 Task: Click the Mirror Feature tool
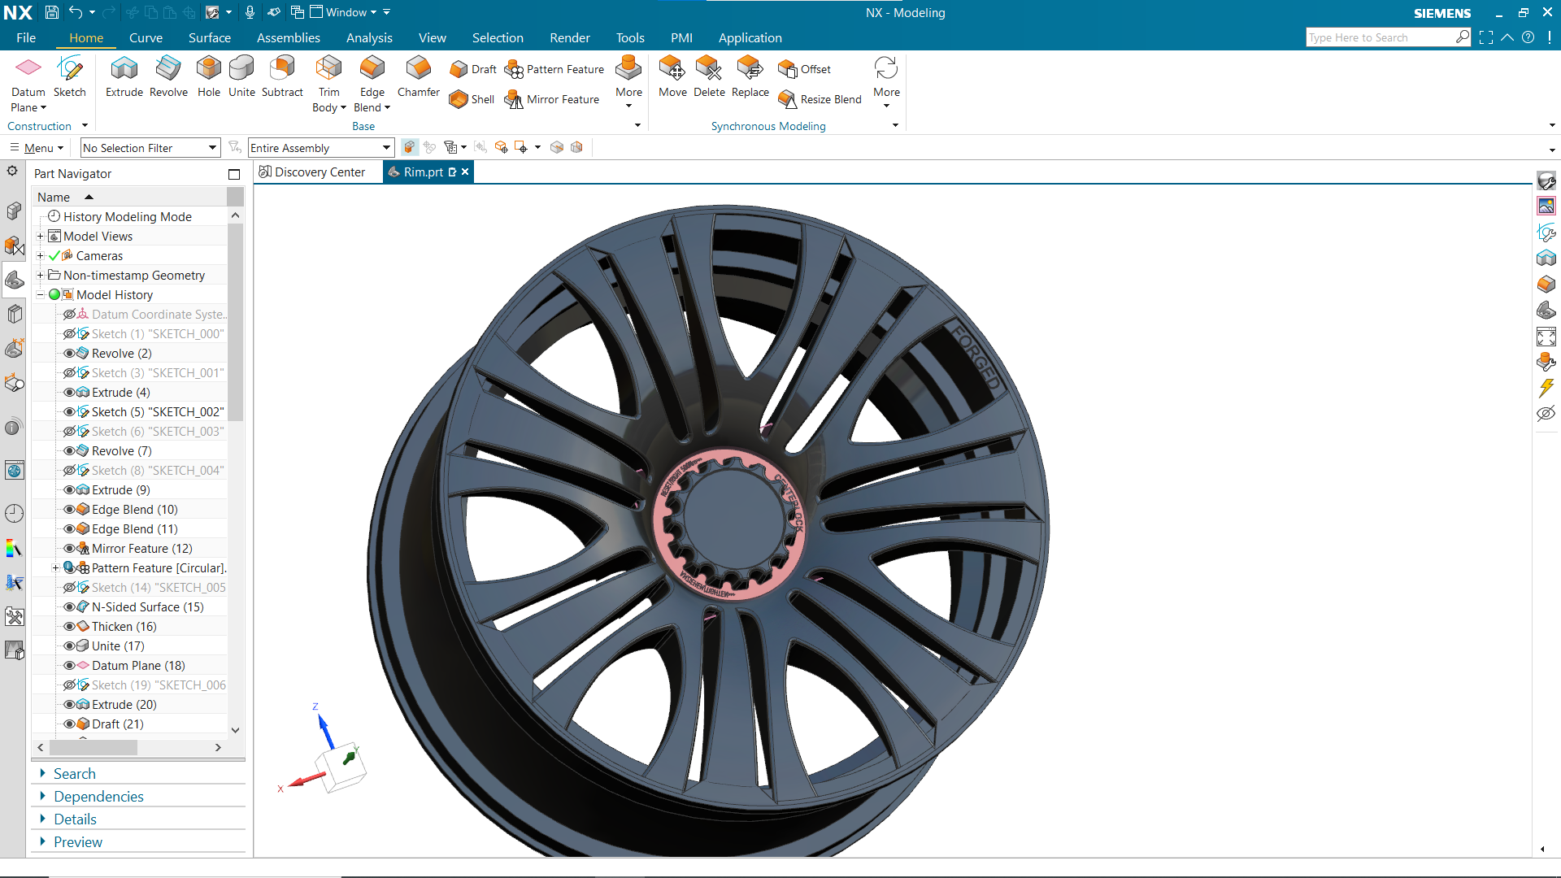553,99
